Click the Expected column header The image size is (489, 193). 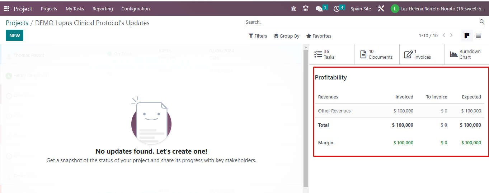point(471,97)
